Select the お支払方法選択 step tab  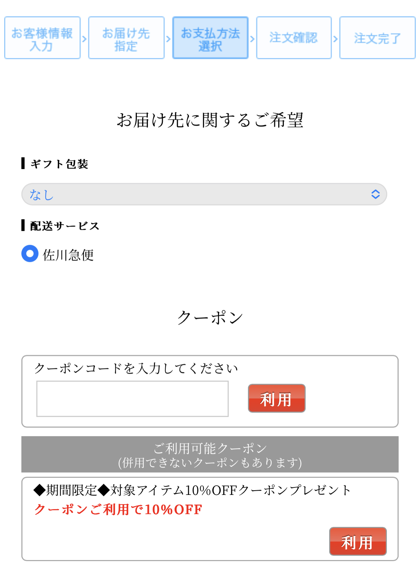coord(210,38)
